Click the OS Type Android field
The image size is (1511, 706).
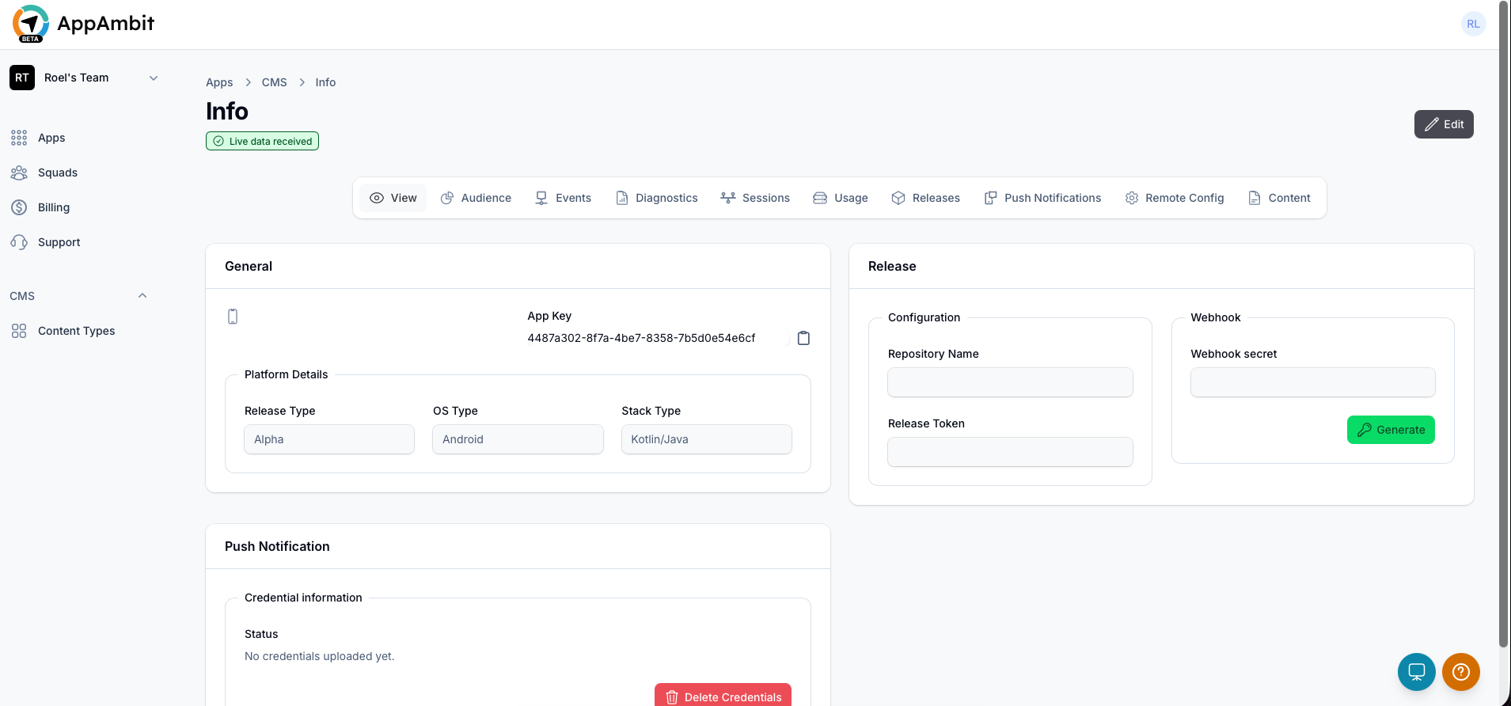tap(518, 439)
